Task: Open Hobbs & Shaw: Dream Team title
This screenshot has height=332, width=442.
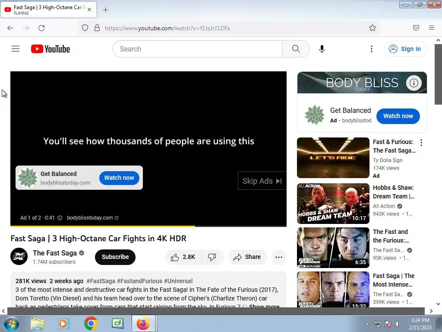Action: 394,192
